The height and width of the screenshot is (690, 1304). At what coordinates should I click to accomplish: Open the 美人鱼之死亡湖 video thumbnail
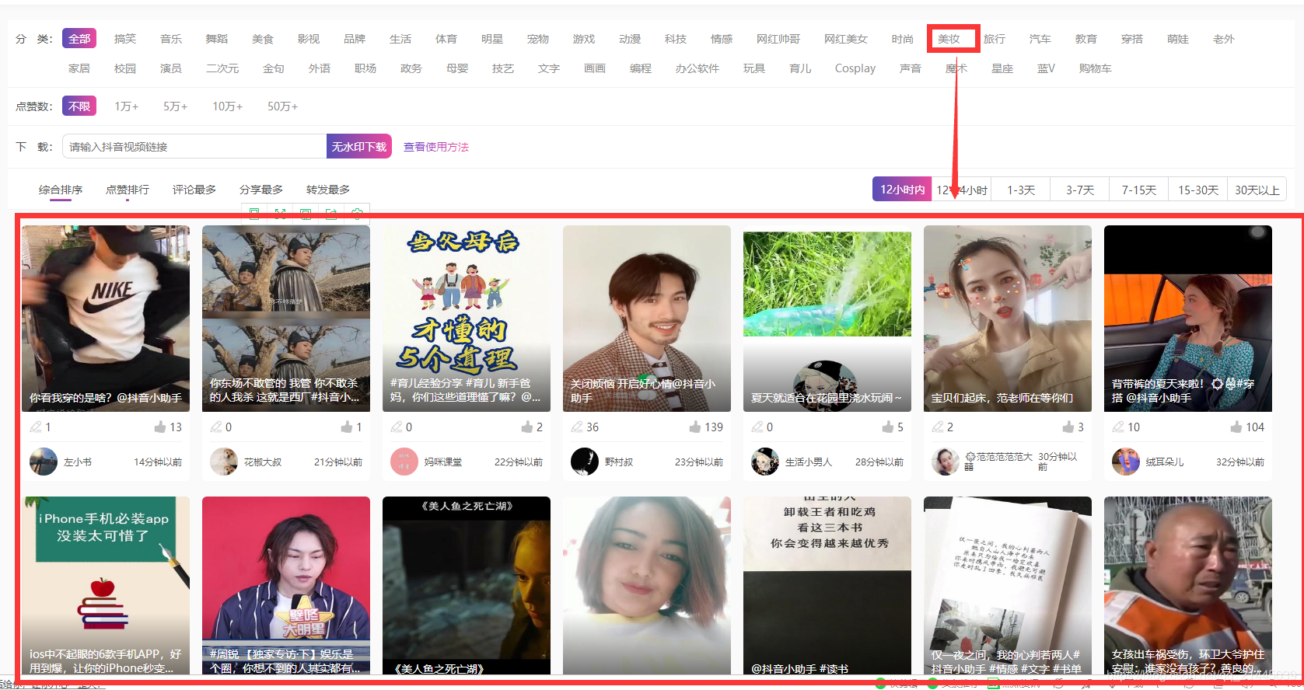[467, 585]
